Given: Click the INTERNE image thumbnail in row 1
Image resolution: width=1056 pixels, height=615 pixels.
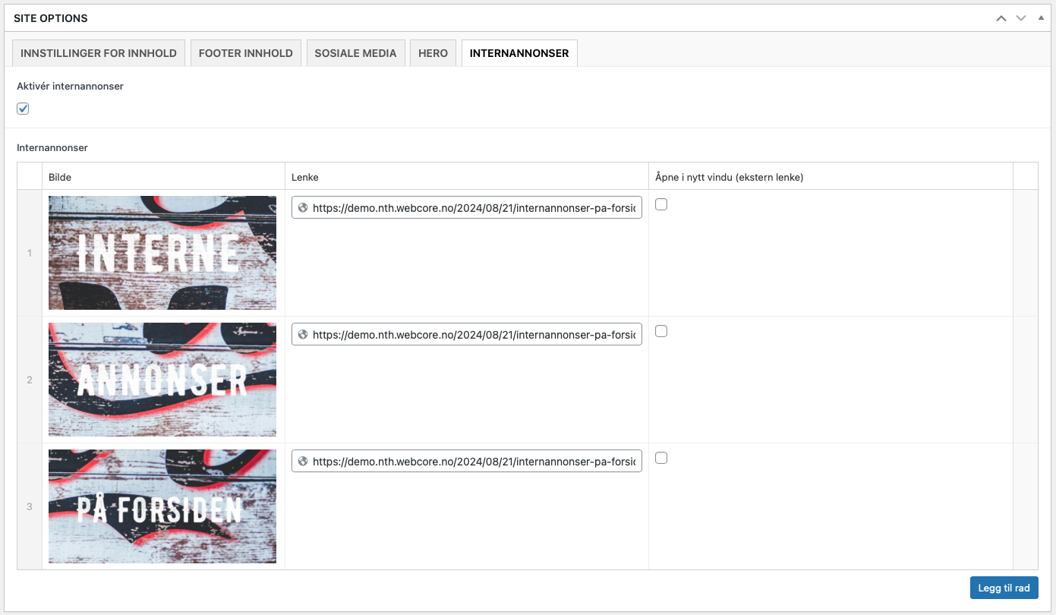Looking at the screenshot, I should (162, 253).
